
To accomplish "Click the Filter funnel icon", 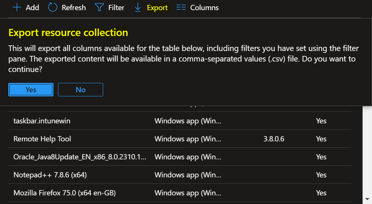I will [x=99, y=7].
